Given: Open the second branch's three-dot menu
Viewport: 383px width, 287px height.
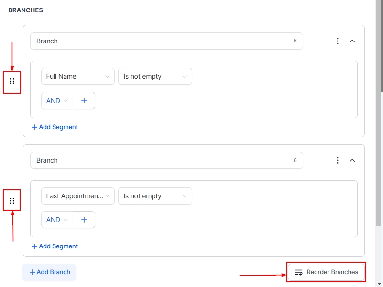Looking at the screenshot, I should (338, 160).
